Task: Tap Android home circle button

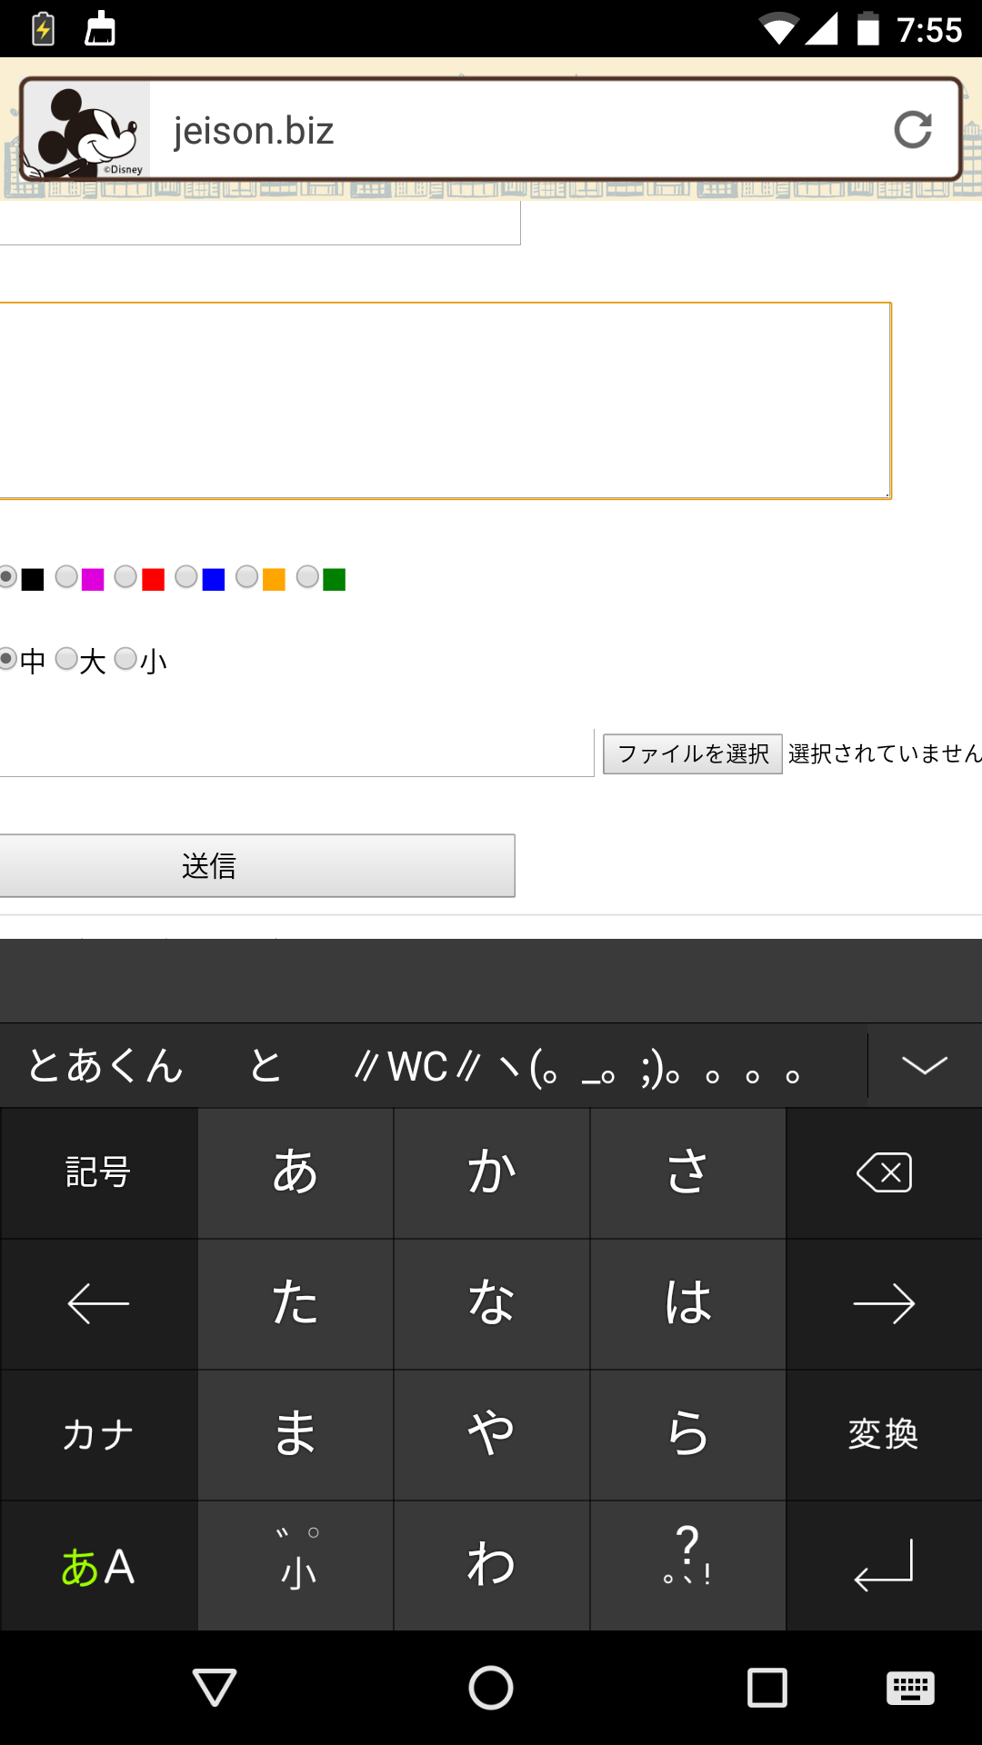Action: click(491, 1688)
